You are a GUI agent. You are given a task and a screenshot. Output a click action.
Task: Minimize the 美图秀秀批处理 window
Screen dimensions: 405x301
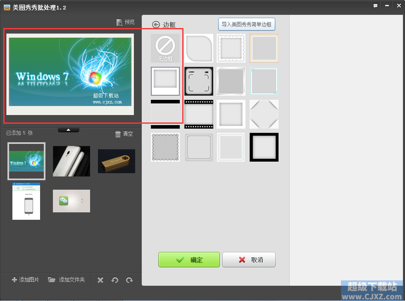[x=387, y=6]
